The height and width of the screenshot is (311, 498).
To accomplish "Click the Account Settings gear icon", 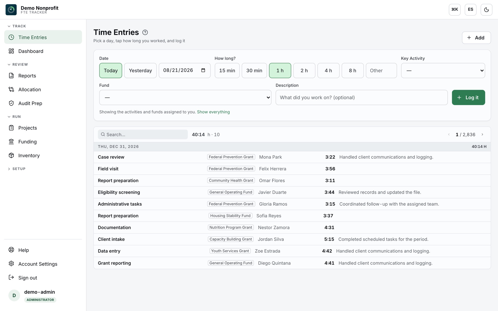I will [x=11, y=264].
